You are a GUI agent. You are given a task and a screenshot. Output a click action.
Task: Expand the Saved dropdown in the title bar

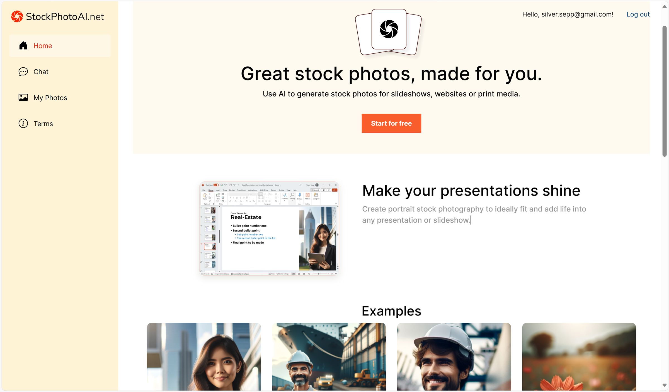pos(280,185)
